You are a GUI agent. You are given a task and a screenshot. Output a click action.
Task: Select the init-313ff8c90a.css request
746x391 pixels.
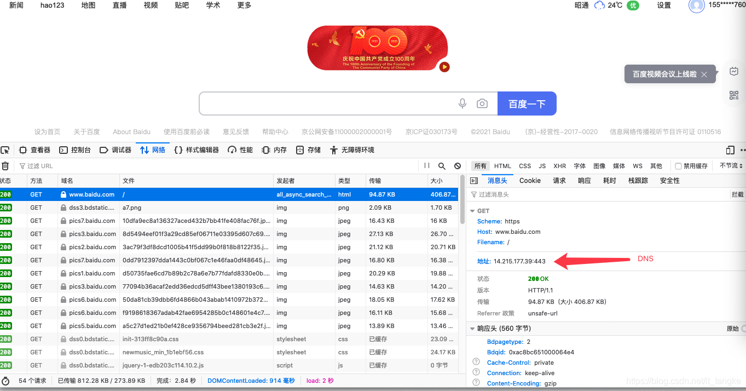coord(229,339)
